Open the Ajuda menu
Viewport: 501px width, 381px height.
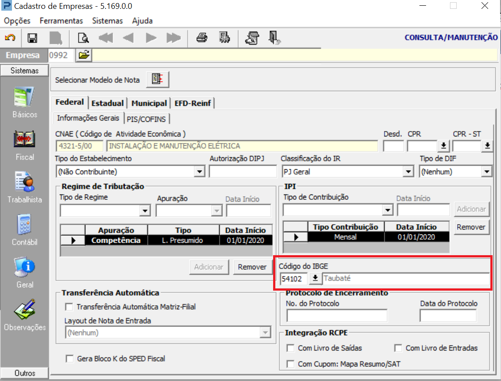tap(142, 21)
